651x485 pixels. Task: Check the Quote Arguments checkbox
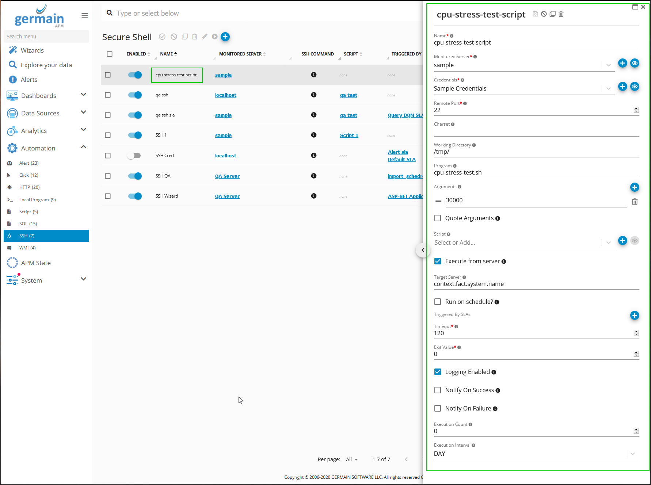pos(438,218)
